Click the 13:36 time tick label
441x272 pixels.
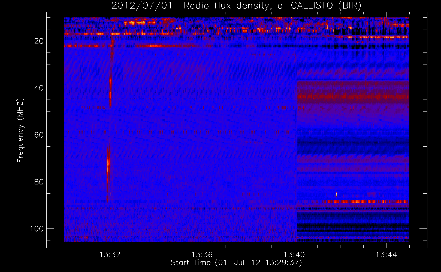coord(202,255)
